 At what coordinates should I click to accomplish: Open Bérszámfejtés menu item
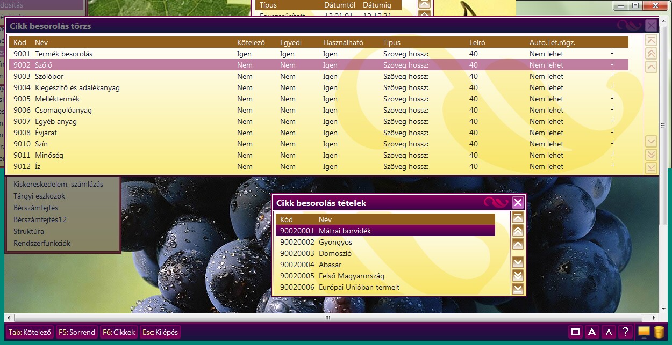click(35, 208)
